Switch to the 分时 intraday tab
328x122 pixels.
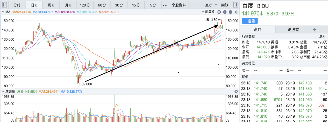click(x=17, y=5)
